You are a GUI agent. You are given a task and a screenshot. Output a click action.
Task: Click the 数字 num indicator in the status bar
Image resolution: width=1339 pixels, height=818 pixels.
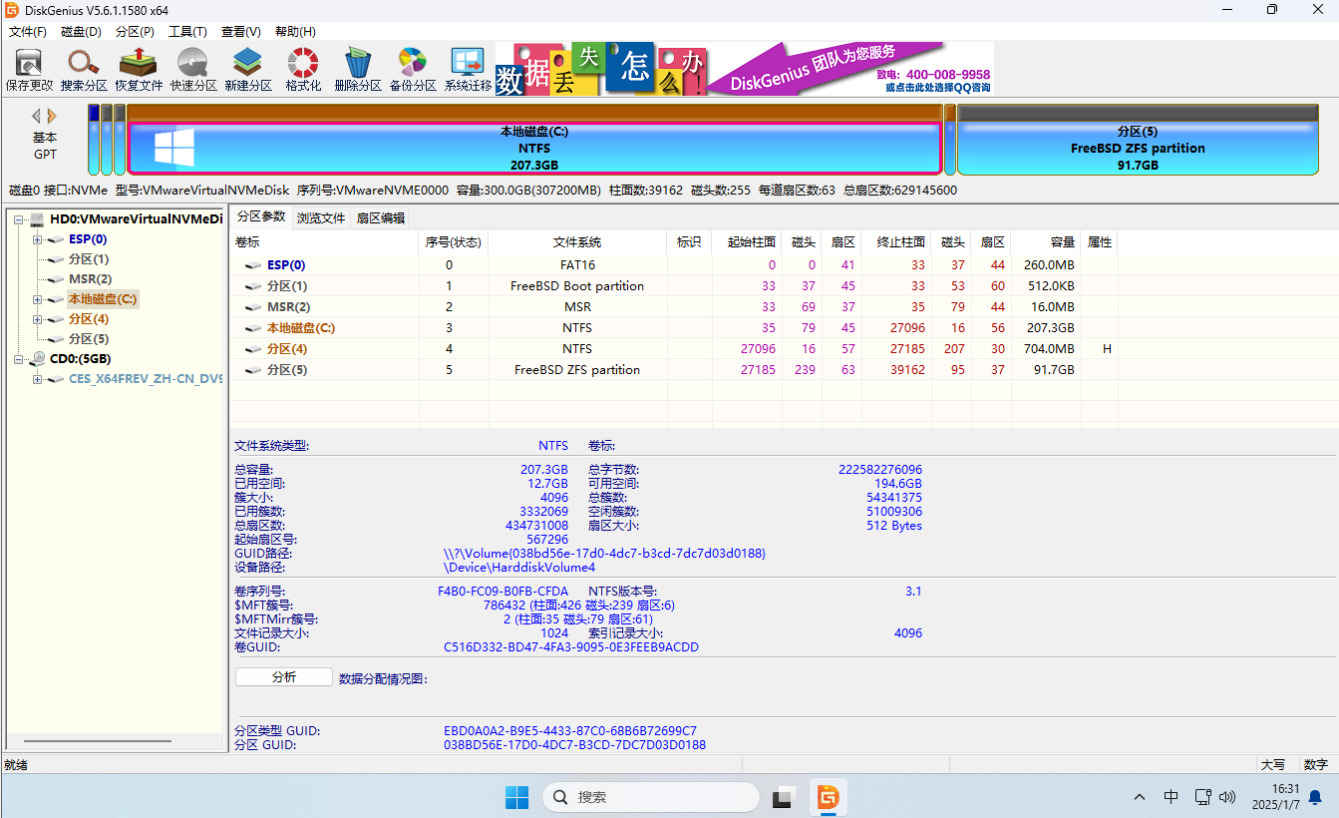1315,765
